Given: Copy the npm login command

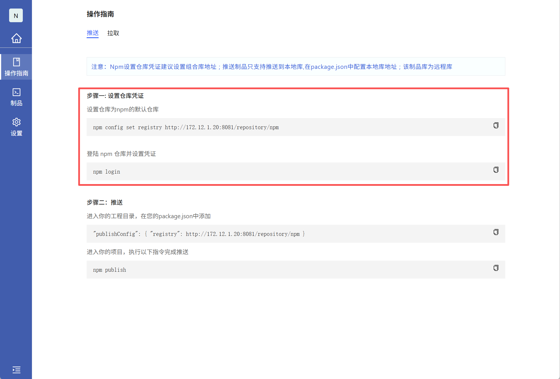Looking at the screenshot, I should [496, 170].
